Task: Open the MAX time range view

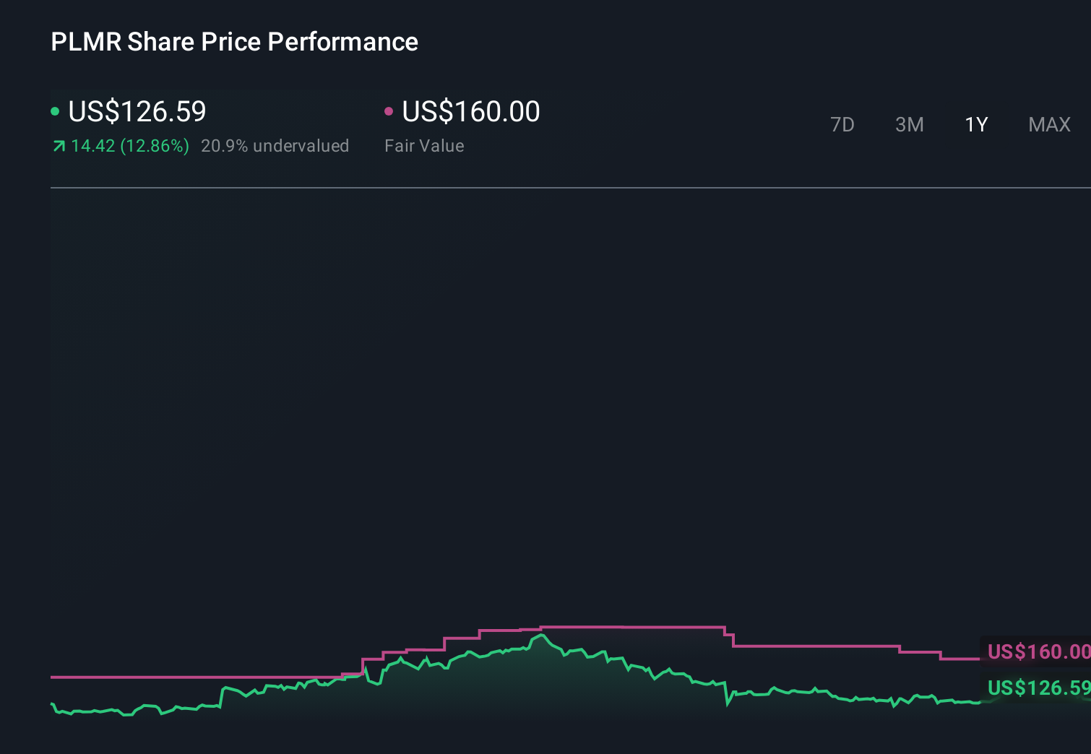Action: (1048, 124)
